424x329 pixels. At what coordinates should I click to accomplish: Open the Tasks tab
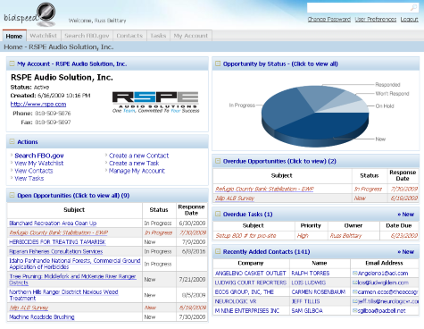pos(158,36)
